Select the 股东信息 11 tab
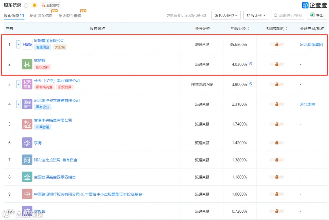Image resolution: width=329 pixels, height=220 pixels. pos(14,16)
